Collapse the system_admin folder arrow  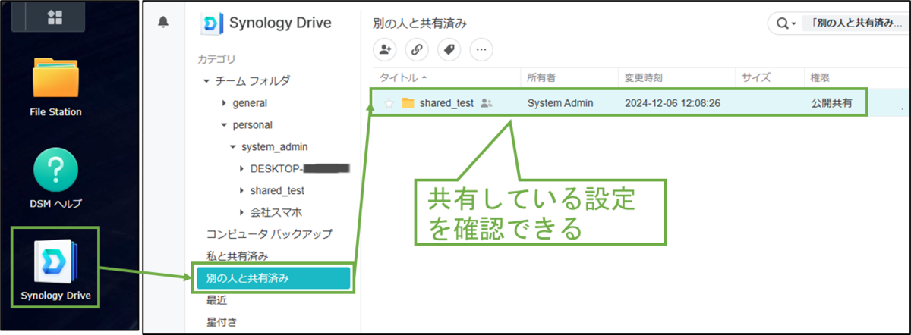[233, 147]
